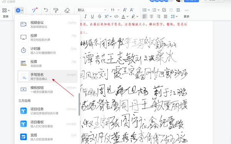231x144 pixels.
Task: Apply superscript formatting
Action: tap(106, 17)
